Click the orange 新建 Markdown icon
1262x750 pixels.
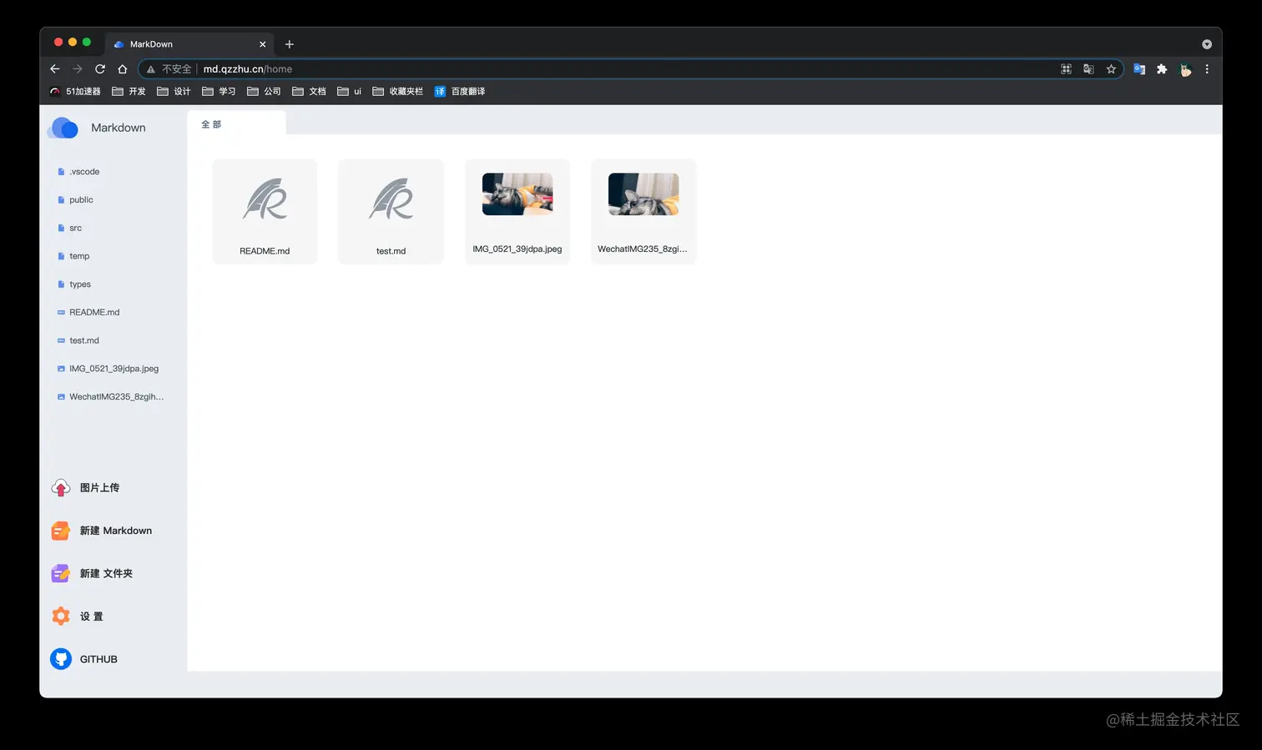click(x=61, y=531)
